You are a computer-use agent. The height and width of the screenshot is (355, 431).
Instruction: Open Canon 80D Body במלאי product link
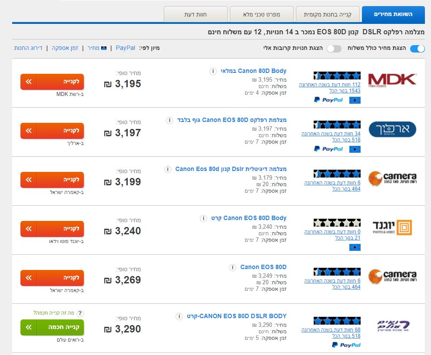pyautogui.click(x=253, y=71)
